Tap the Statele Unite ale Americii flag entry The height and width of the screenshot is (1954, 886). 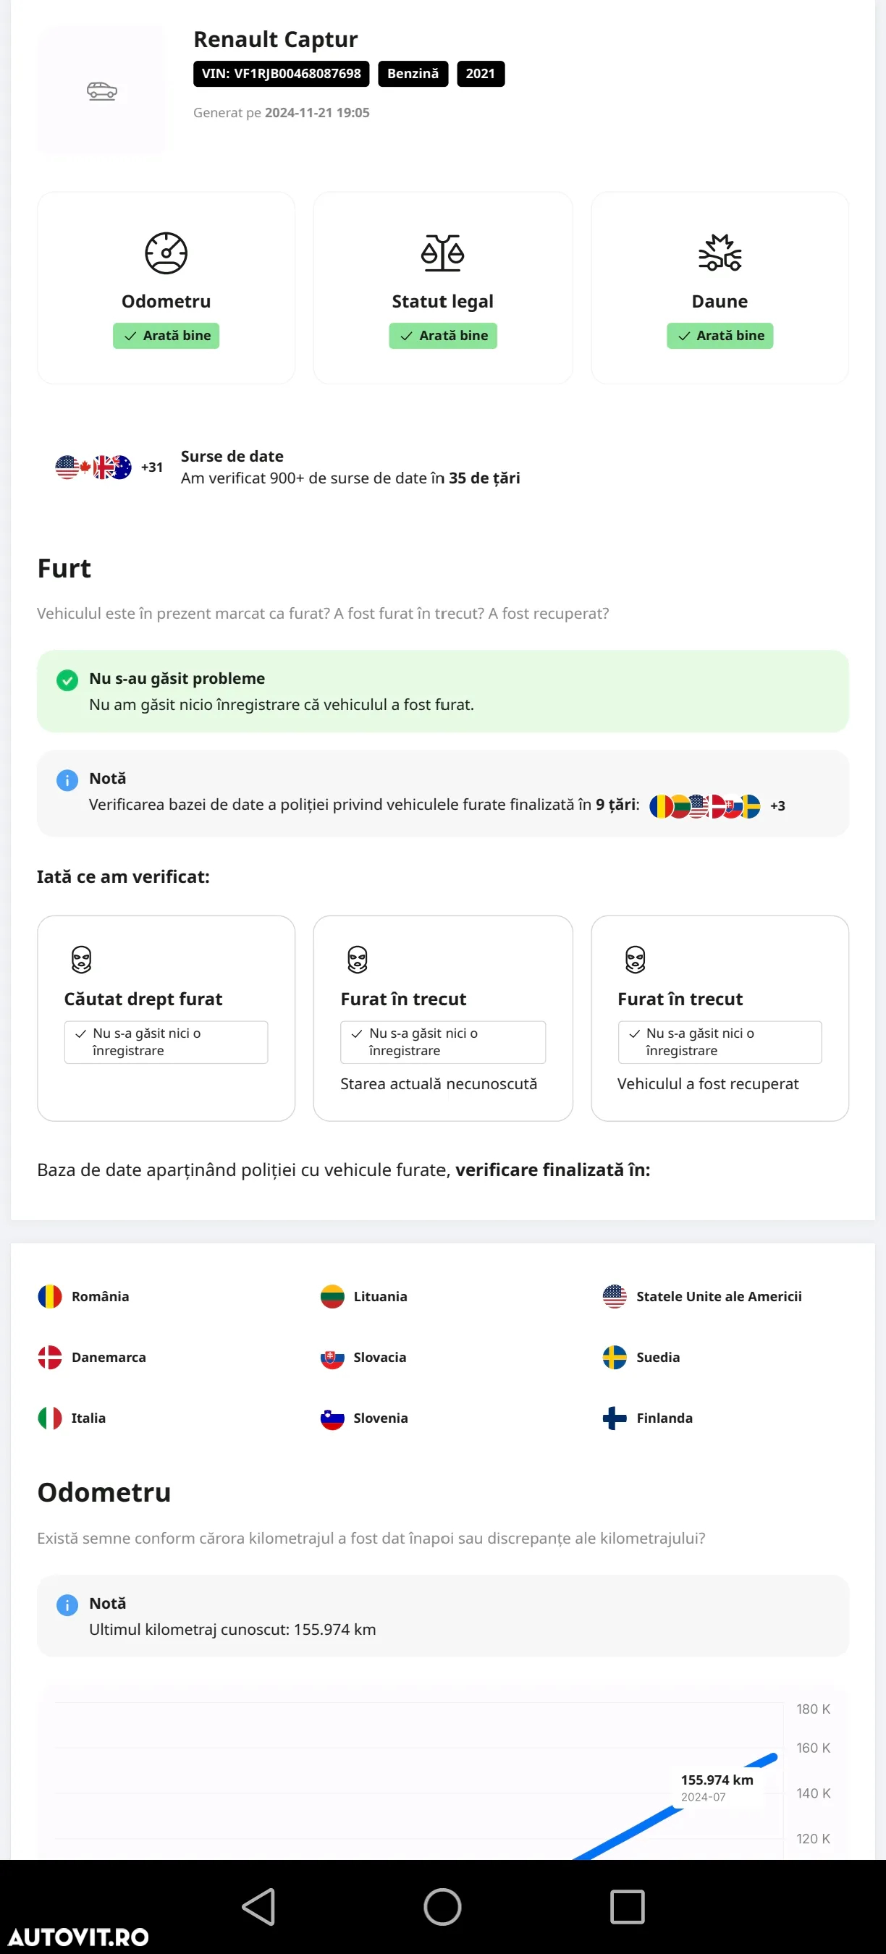tap(701, 1296)
